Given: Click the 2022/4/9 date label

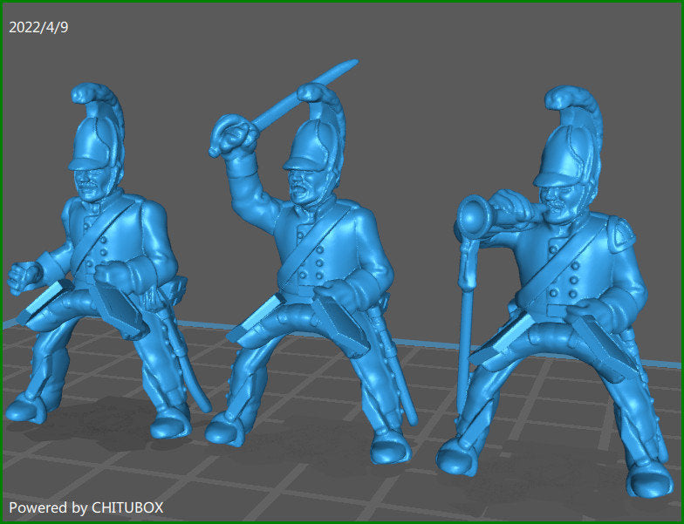Looking at the screenshot, I should point(38,27).
